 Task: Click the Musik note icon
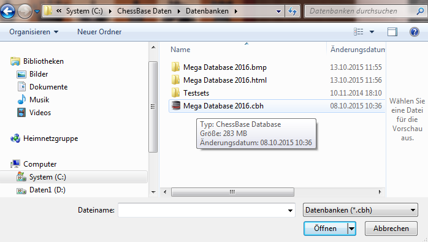tap(21, 99)
